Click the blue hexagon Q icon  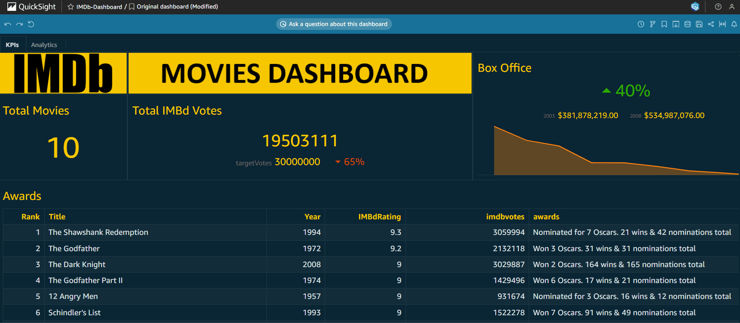(x=695, y=7)
